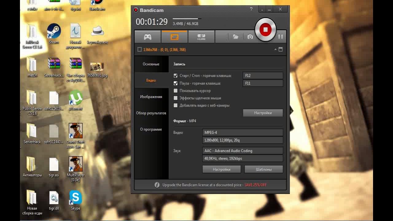Screen dimensions: 393x221
Task: Click the disk usage progress bar
Action: pos(187,19)
